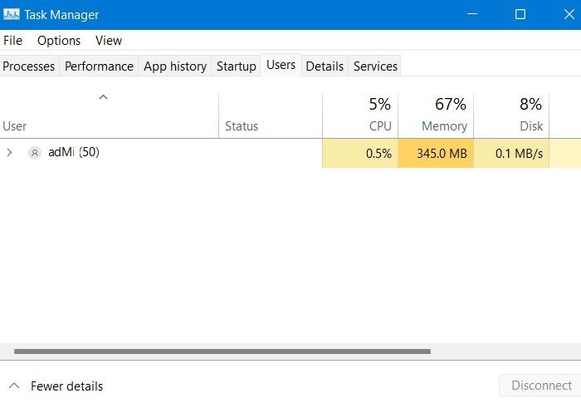This screenshot has height=408, width=581.
Task: Open the App history tab
Action: point(175,66)
